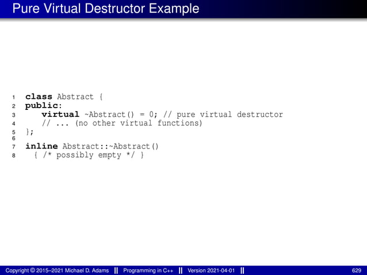Click the closing "};" on line 5
The width and height of the screenshot is (367, 275).
[29, 132]
